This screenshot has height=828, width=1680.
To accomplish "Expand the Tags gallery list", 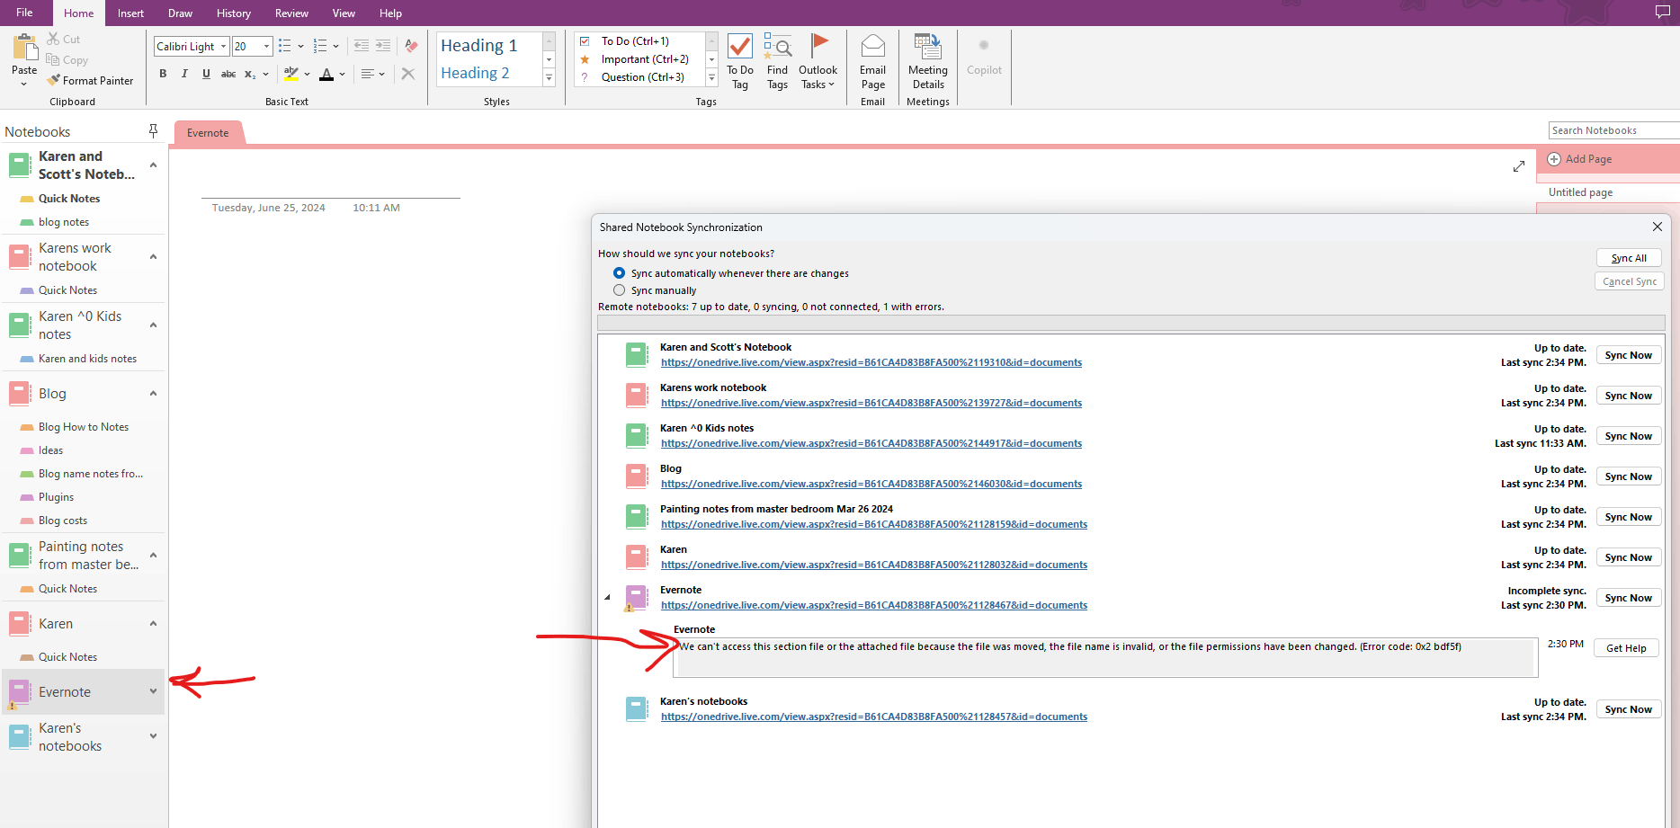I will click(x=711, y=78).
